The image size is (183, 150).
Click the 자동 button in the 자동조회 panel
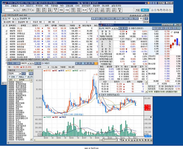click(31, 73)
